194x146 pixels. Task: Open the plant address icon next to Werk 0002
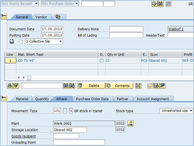pyautogui.click(x=130, y=123)
